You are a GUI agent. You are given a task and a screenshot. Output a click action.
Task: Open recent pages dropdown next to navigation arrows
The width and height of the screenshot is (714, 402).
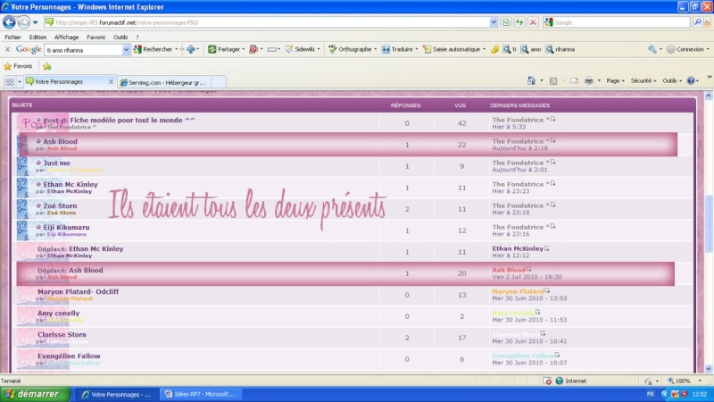point(36,22)
